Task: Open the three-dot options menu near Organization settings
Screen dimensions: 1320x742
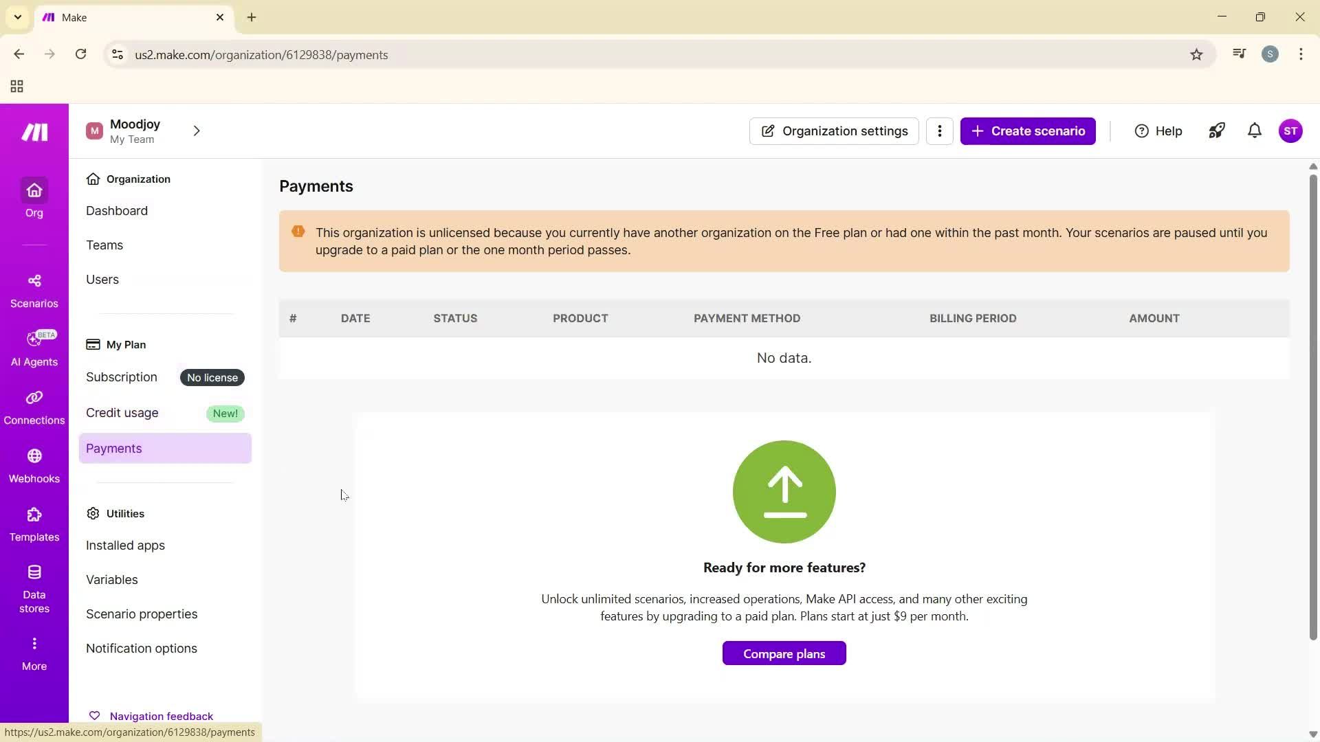Action: coord(939,131)
